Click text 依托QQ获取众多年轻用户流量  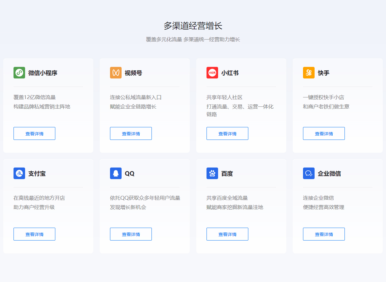click(145, 198)
